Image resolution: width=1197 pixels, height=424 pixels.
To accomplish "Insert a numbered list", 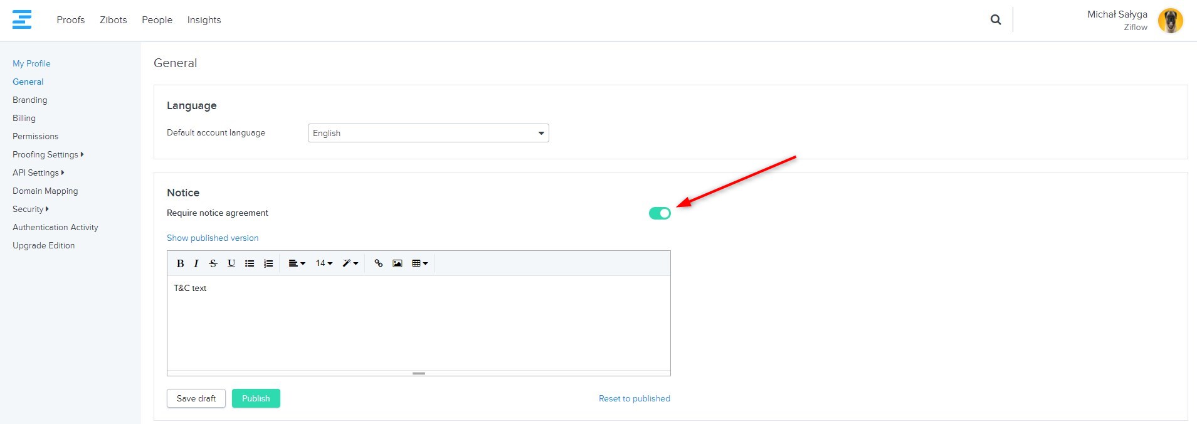I will pos(268,263).
